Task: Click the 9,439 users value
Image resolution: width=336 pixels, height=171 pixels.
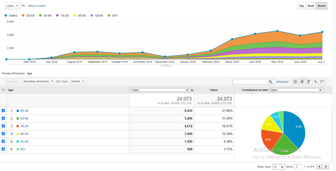Action: 188,111
